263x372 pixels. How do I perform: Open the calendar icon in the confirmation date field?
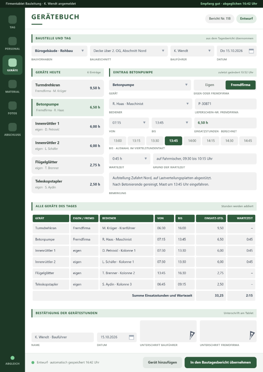click(x=131, y=337)
